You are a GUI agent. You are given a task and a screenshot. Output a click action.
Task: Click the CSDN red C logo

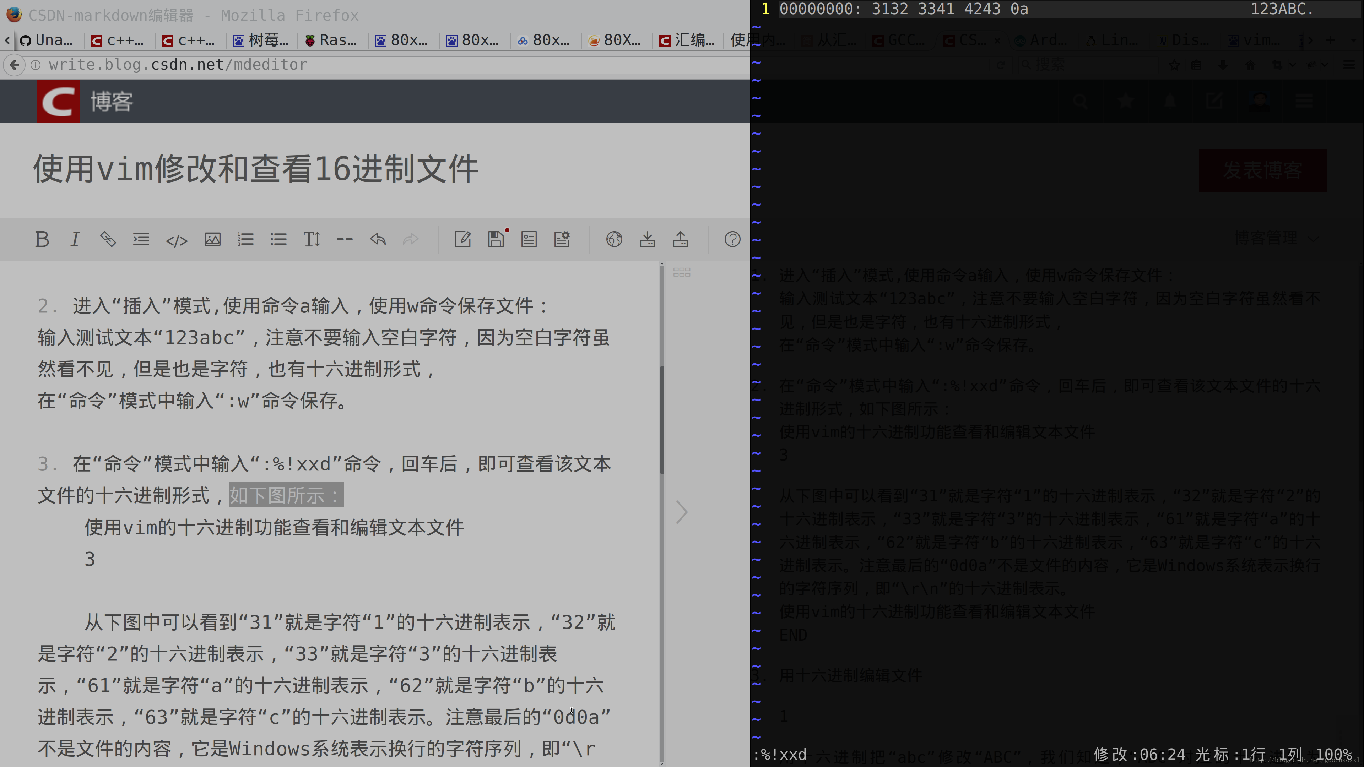coord(58,101)
